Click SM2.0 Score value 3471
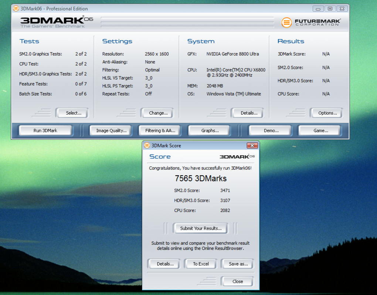This screenshot has width=377, height=295. 225,190
